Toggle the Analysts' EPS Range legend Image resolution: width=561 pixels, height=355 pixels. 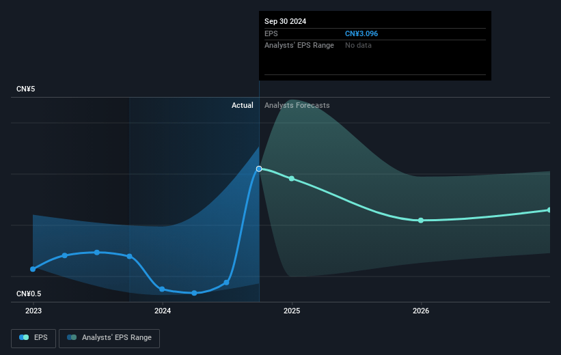click(109, 338)
